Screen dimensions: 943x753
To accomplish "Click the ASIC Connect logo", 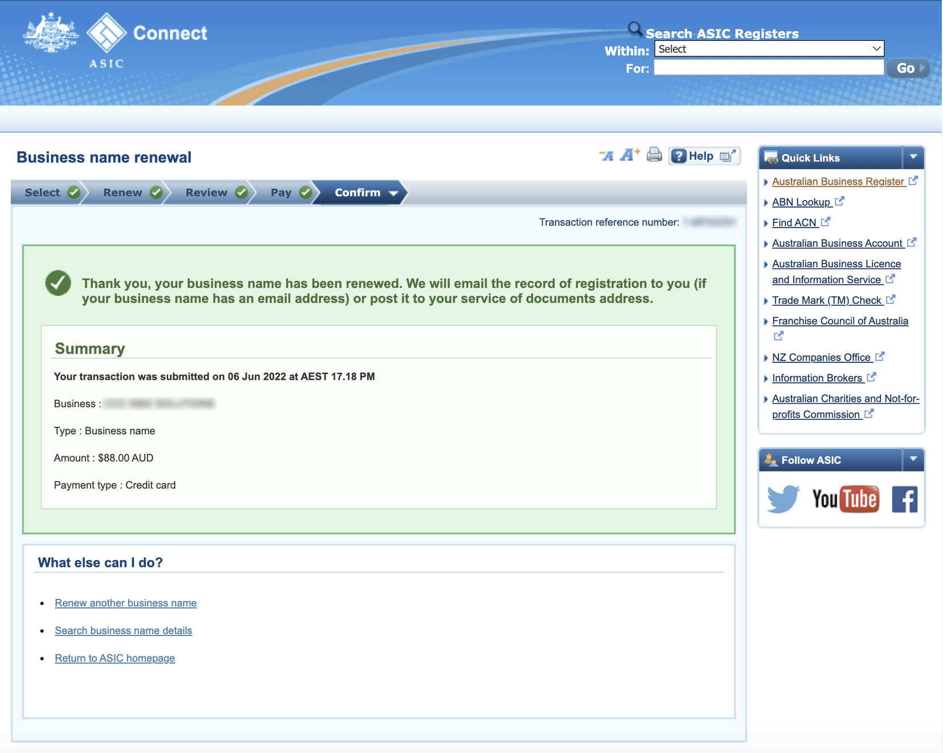I will 147,40.
